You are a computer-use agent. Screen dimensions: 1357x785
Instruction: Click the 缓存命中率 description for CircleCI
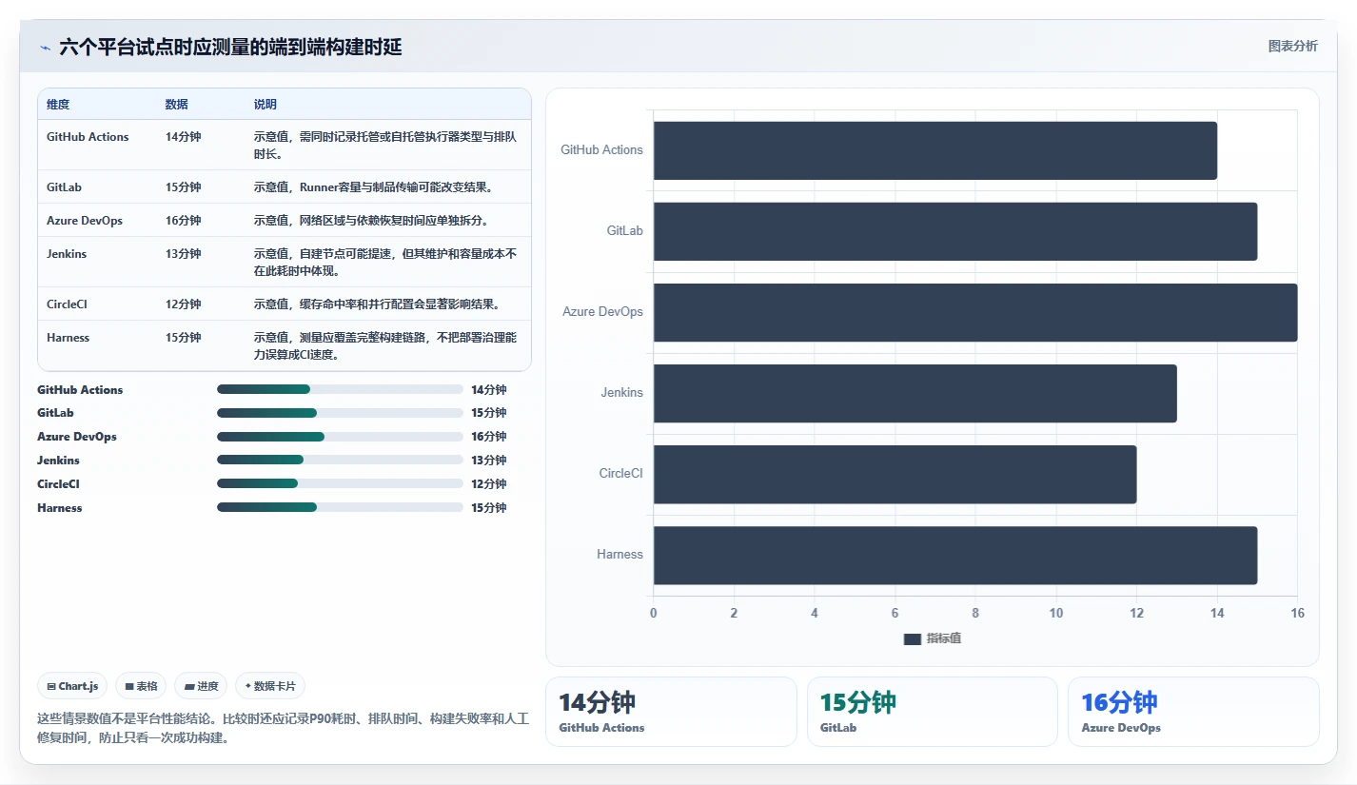(377, 304)
